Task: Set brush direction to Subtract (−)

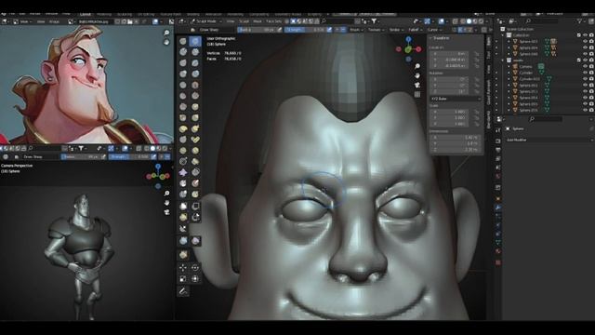Action: [x=343, y=30]
